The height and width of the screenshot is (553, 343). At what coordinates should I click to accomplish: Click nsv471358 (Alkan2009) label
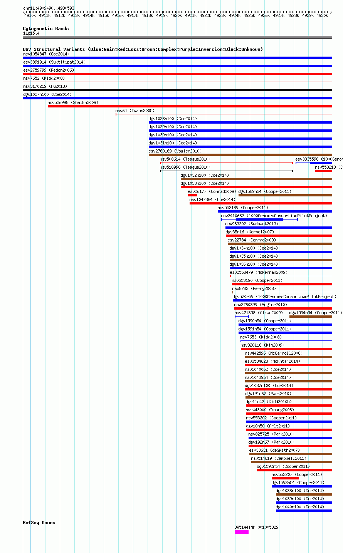[x=259, y=313]
